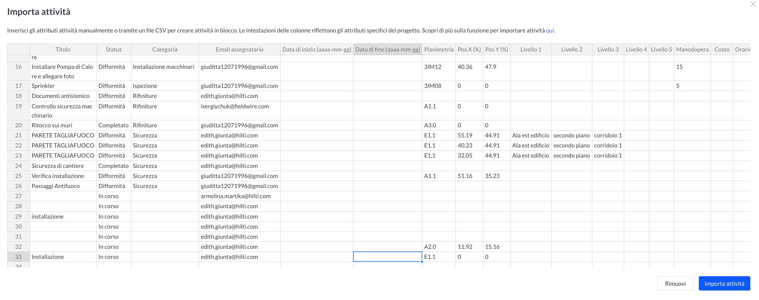Click 'PARETE TAGLIAFUOCO' in row 21

63,135
